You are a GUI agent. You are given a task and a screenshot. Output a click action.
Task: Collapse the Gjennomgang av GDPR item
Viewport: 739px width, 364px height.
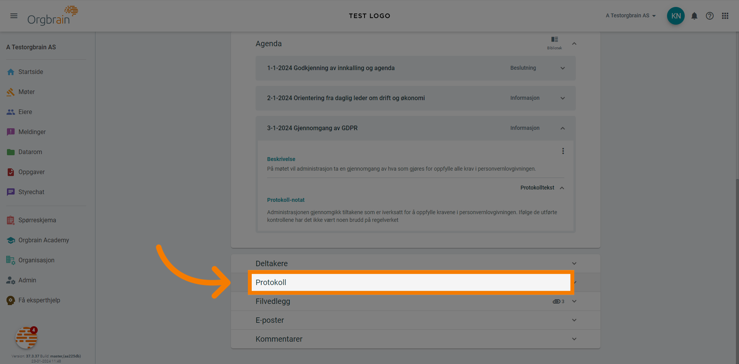click(x=562, y=128)
